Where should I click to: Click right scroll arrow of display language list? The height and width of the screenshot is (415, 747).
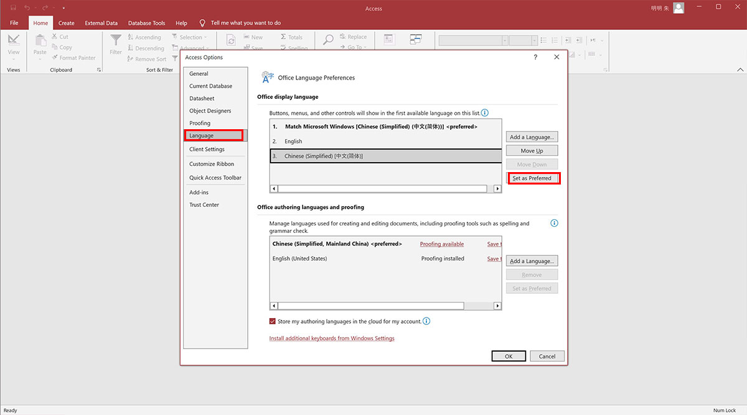[497, 188]
